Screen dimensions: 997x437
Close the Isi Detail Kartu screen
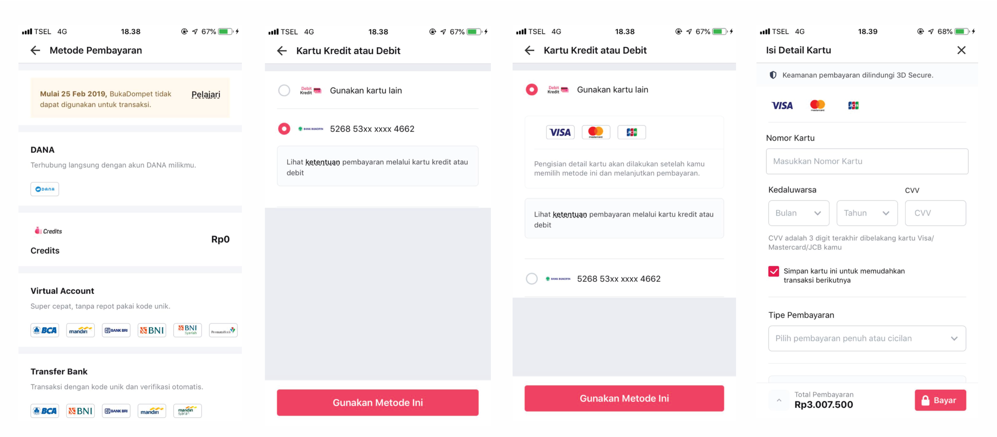click(x=961, y=50)
